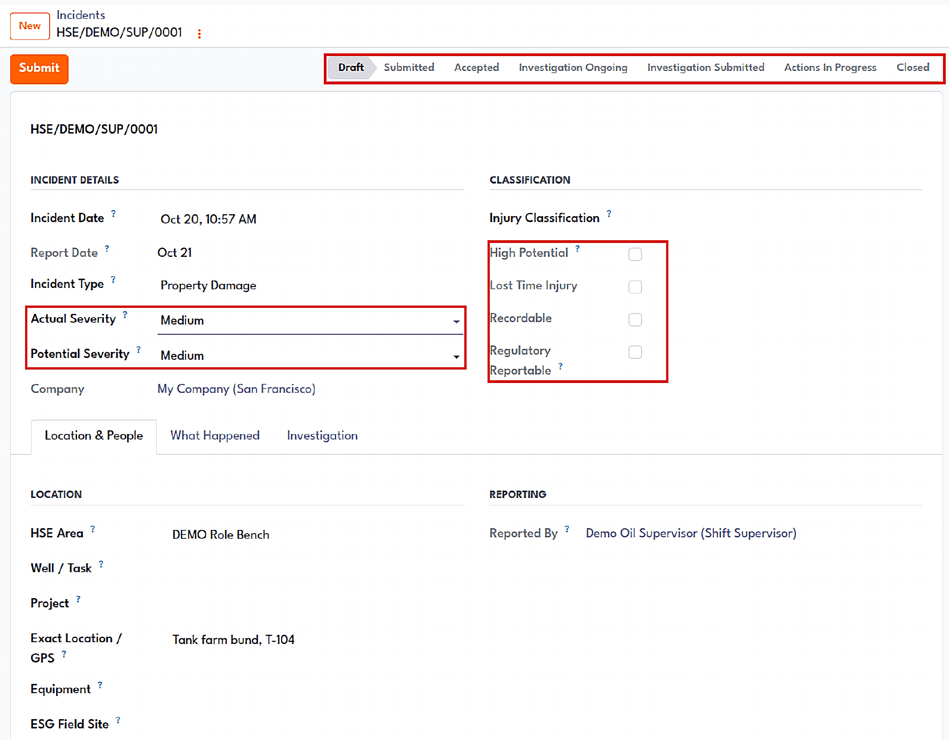Show help tooltip for HSE Area
Image resolution: width=949 pixels, height=740 pixels.
(x=93, y=529)
